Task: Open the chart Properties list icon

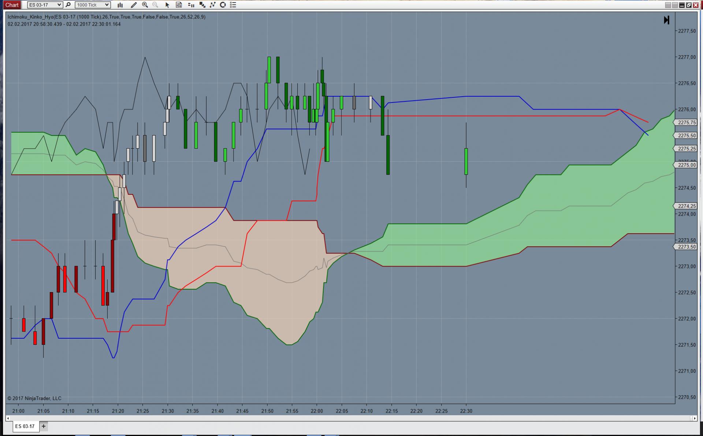Action: tap(233, 5)
